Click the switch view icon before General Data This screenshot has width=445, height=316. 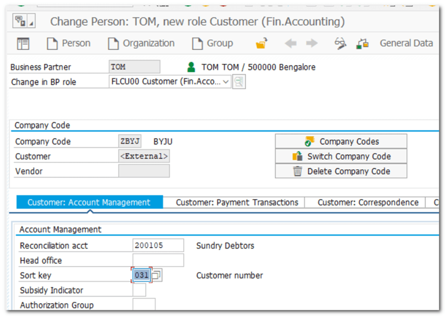363,44
